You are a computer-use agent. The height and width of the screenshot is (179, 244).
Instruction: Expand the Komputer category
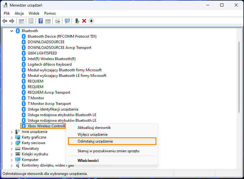click(12, 160)
